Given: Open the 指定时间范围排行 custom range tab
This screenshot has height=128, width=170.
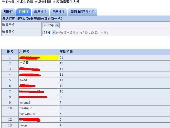Looking at the screenshot, I should coord(82,12).
